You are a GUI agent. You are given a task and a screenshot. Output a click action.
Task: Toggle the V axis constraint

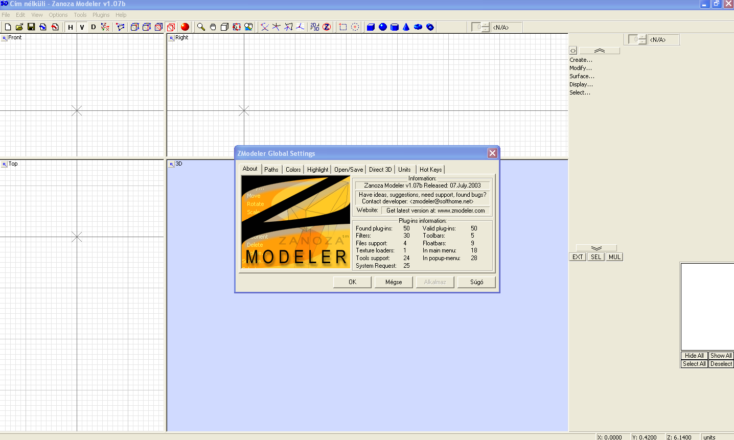coord(82,27)
